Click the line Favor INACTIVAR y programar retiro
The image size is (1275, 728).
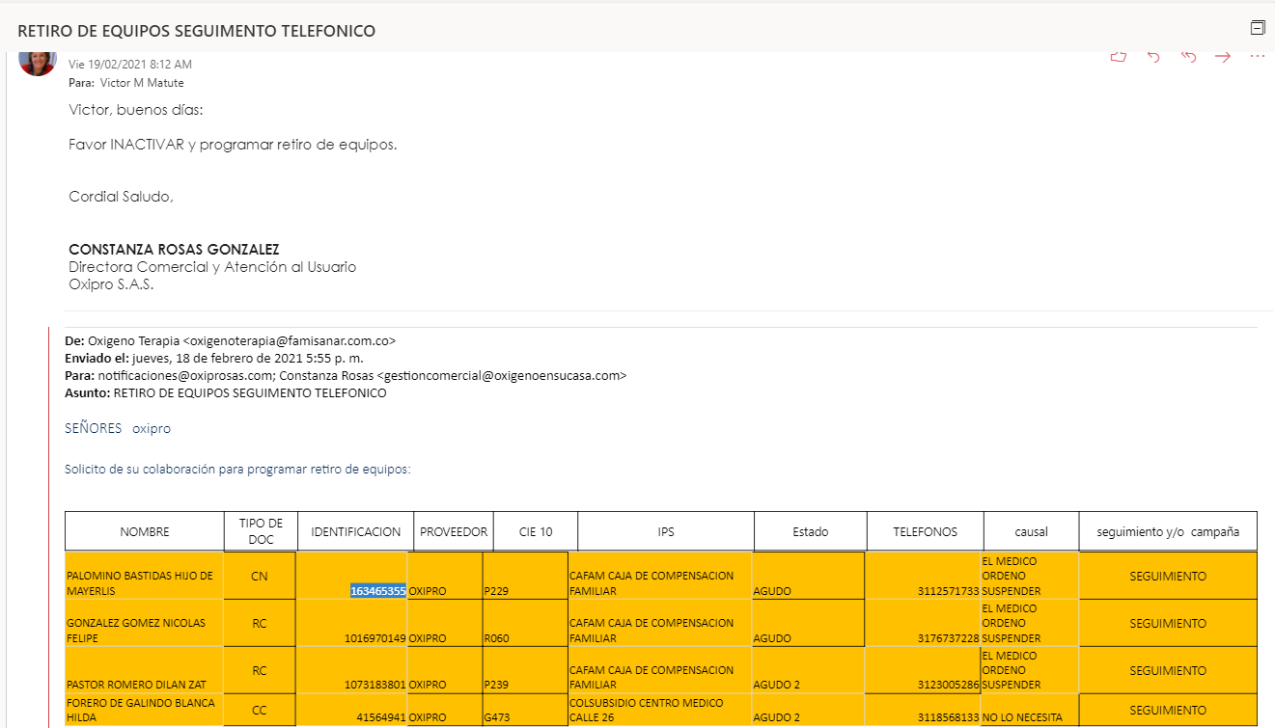point(233,145)
